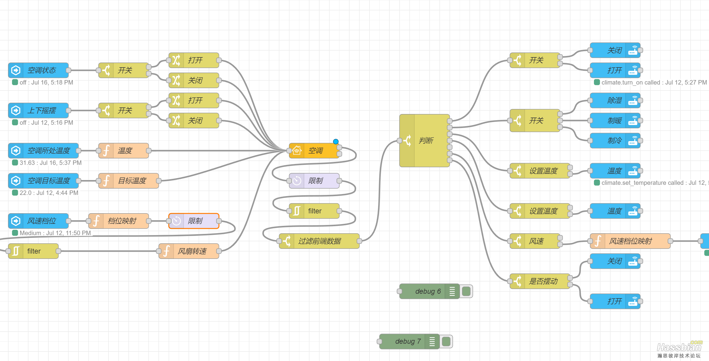Select the debug 7 node label
709x361 pixels.
408,341
